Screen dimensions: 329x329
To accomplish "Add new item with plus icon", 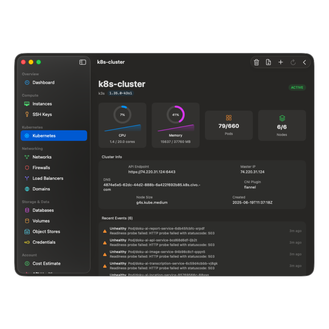I will pyautogui.click(x=280, y=62).
